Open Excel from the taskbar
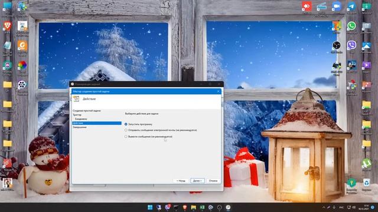378x212 pixels. coord(202,207)
